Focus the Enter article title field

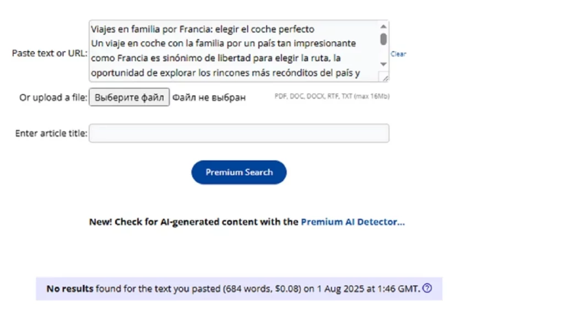239,133
